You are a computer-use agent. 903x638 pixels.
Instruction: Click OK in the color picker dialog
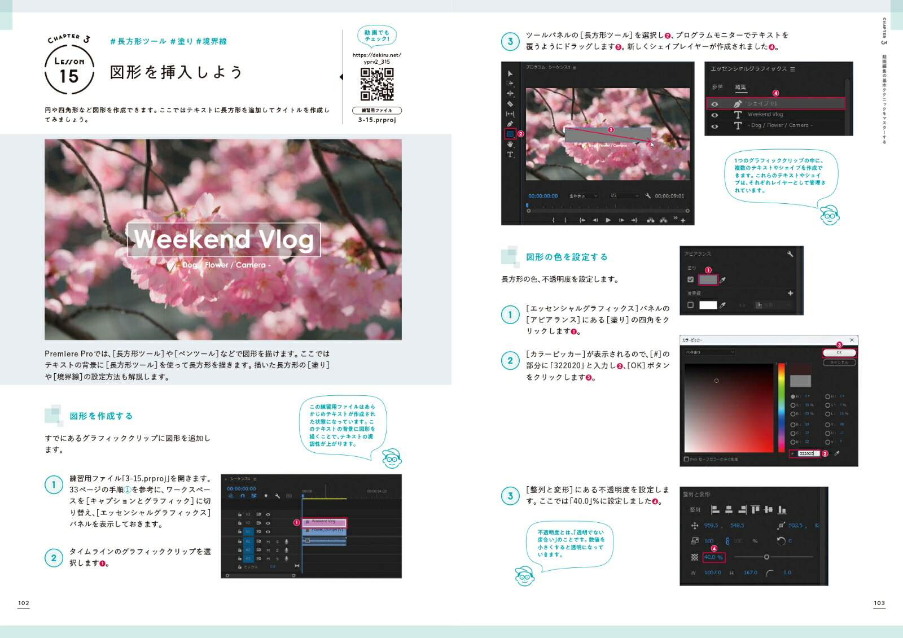click(839, 352)
